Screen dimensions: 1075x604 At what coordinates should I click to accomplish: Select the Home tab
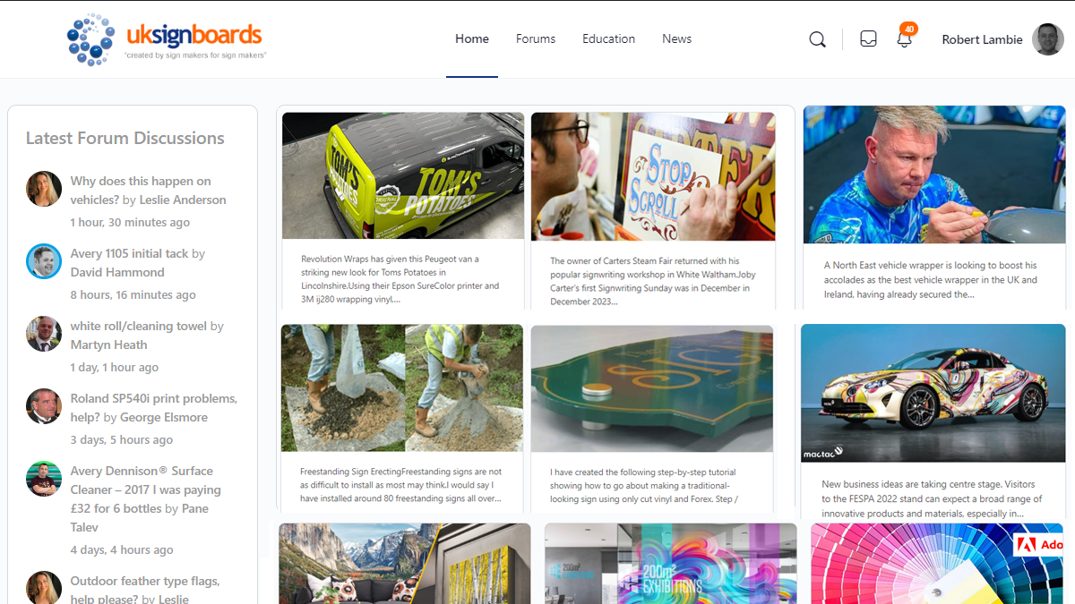coord(472,38)
